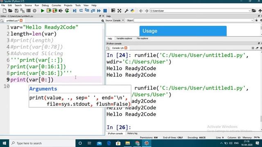Image resolution: width=262 pixels, height=147 pixels.
Task: Select the IPython console bottom tab
Action: point(115,134)
